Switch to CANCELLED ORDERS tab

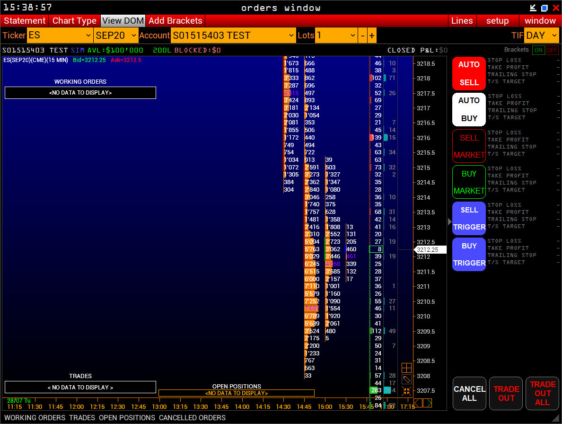pos(192,418)
